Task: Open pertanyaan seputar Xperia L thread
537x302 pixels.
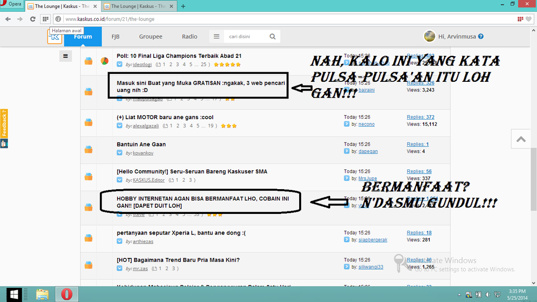Action: coord(181,233)
